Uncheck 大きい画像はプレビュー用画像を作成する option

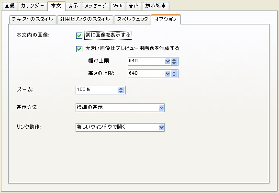pos(79,49)
